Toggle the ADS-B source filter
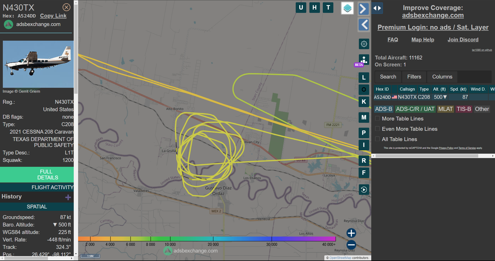 click(384, 109)
